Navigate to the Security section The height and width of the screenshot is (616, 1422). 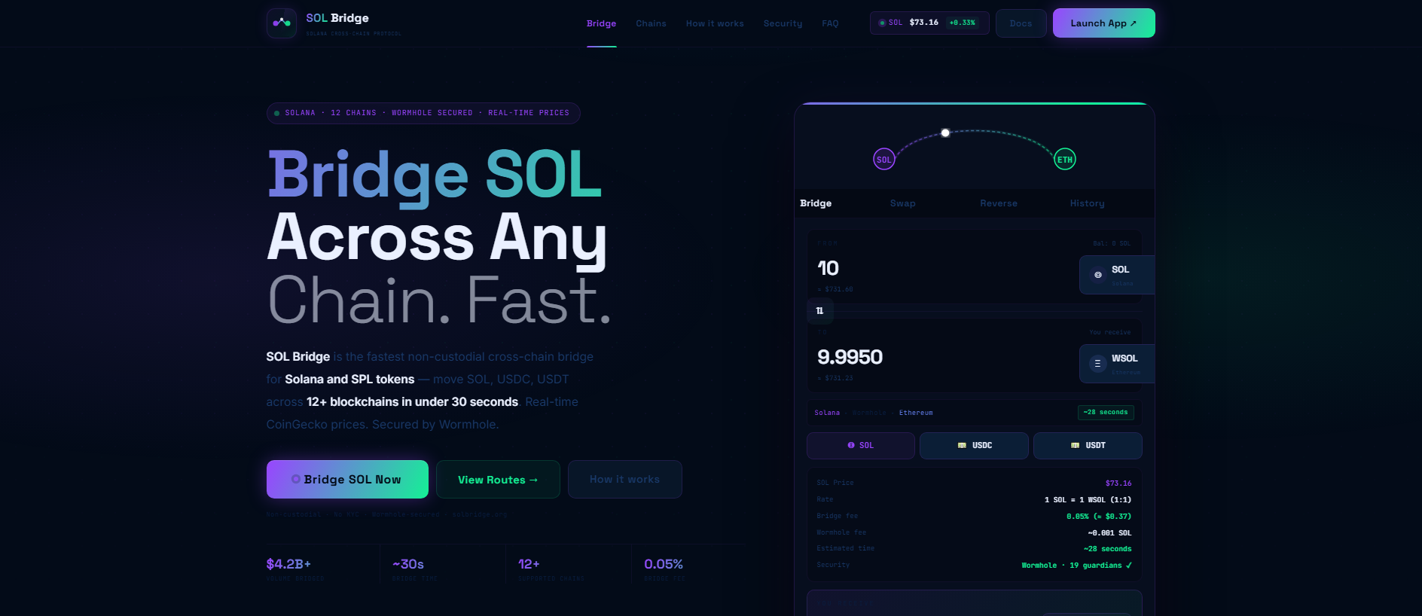pos(783,23)
